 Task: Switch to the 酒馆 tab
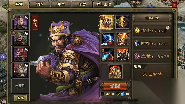point(40,4)
